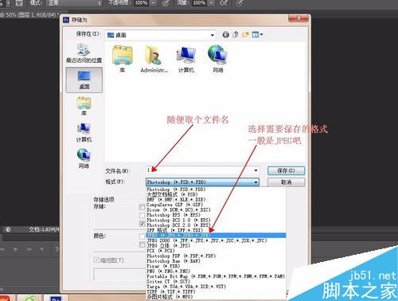
Task: Click the Photoshop icon on the taskbar
Action: (x=55, y=298)
